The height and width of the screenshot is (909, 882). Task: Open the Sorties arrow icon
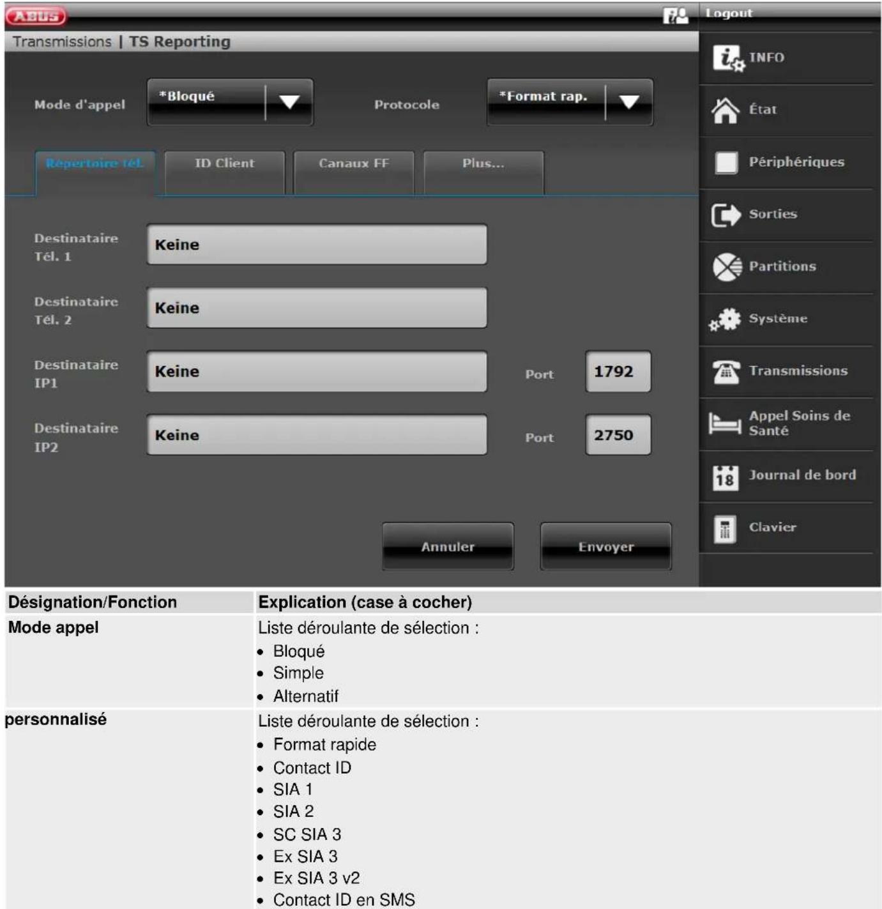pos(726,215)
